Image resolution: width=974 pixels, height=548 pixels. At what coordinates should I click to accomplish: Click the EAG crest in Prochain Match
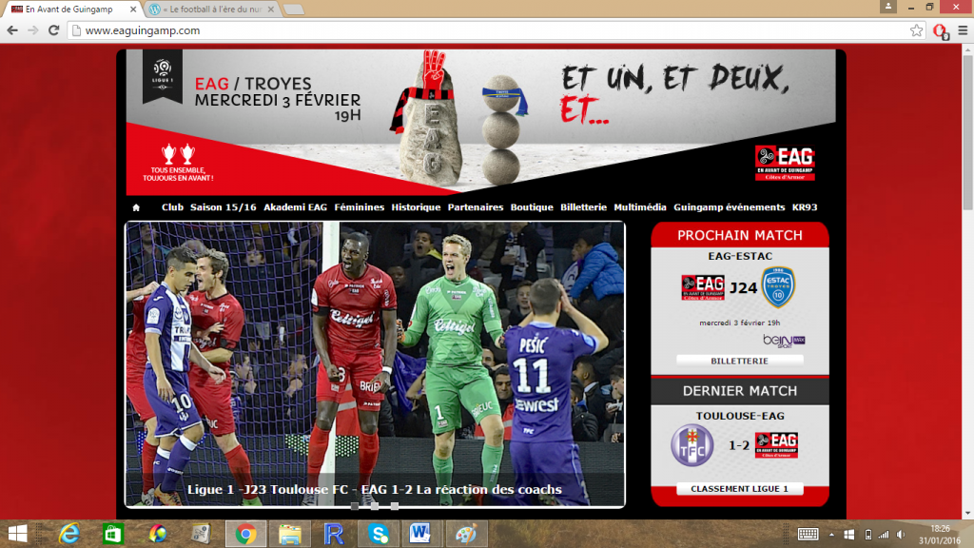coord(703,287)
